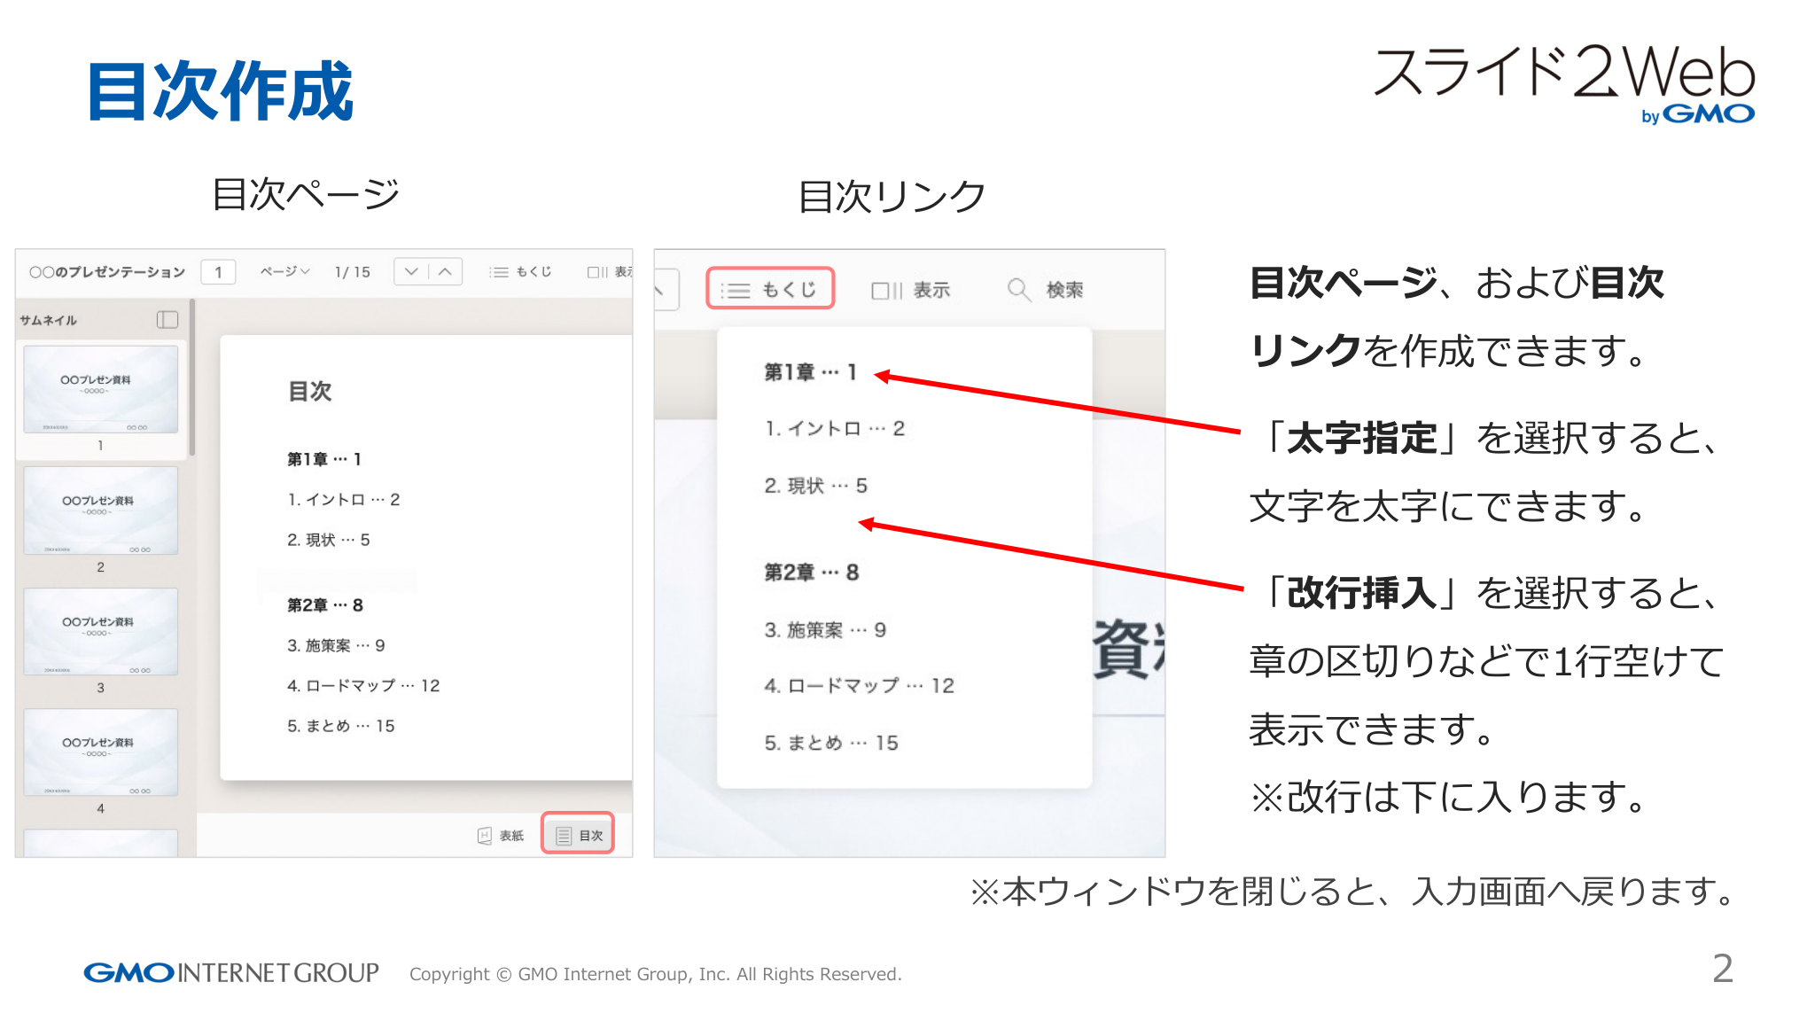Click the "5. まとめ … 15" link

[831, 743]
